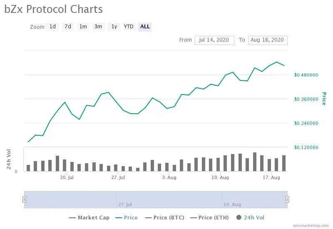Click the right navigator range handle
The image size is (333, 229).
(287, 199)
